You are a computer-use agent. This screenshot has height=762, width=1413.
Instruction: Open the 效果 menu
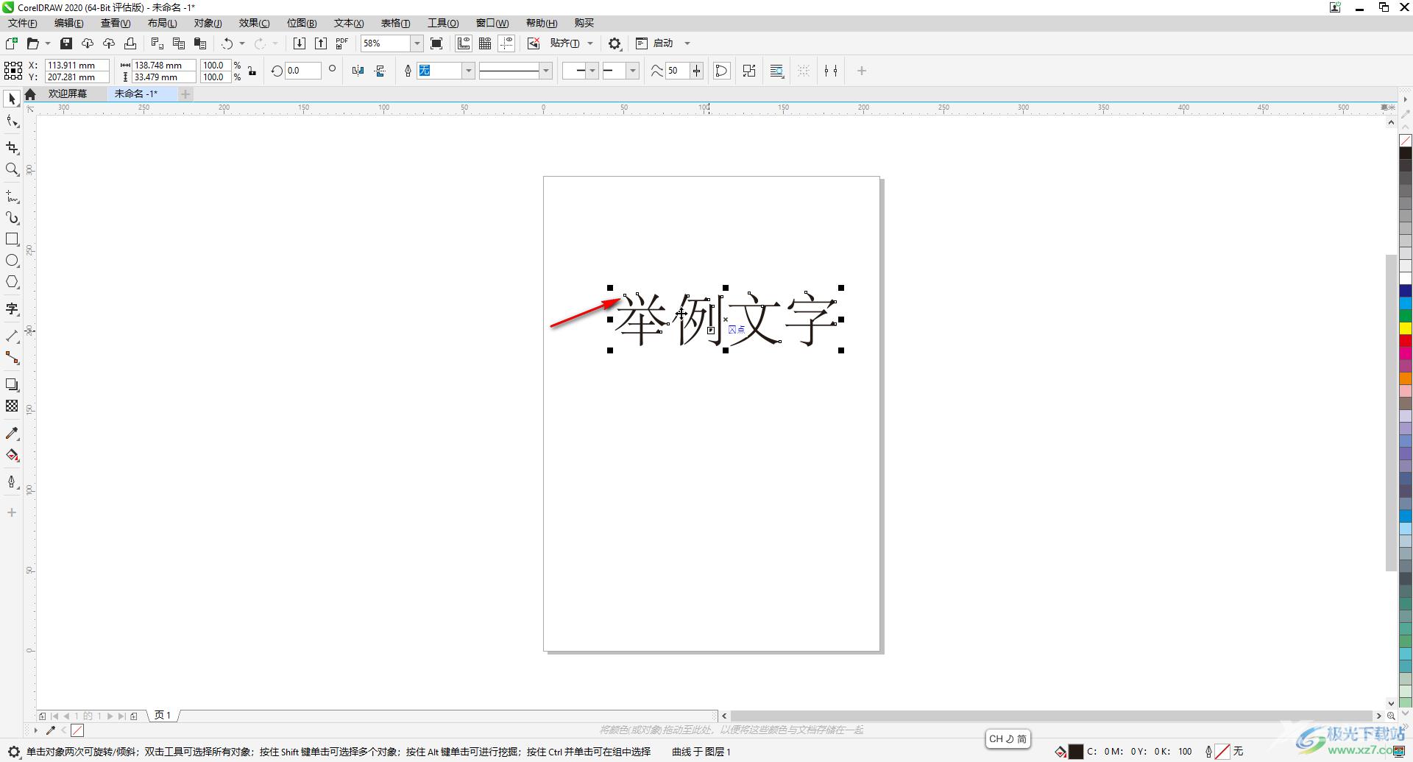(x=255, y=23)
